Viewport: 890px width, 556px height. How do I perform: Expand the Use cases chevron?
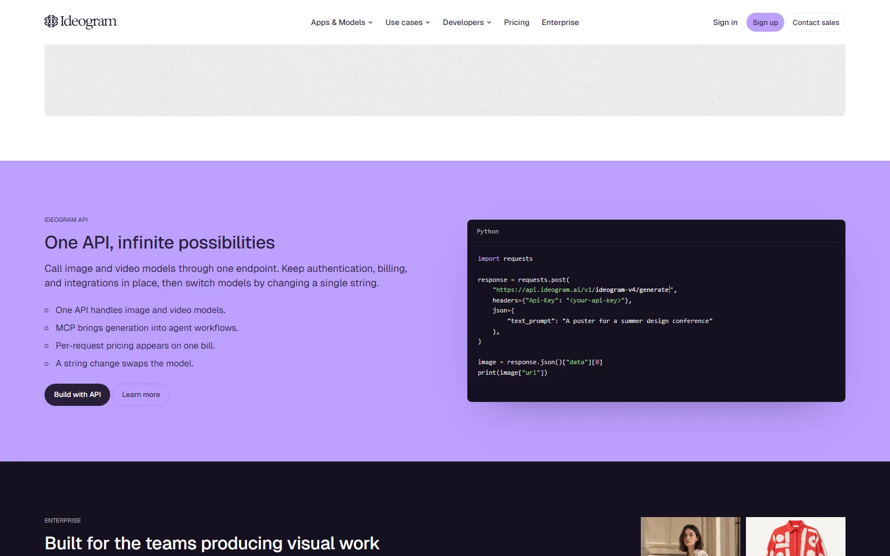(428, 23)
